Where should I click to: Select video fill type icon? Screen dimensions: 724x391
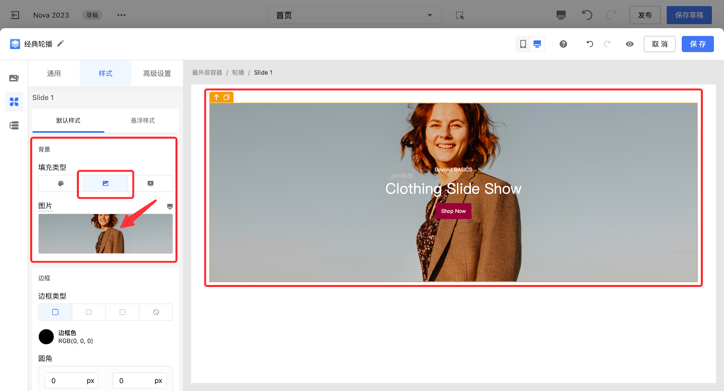coord(151,183)
